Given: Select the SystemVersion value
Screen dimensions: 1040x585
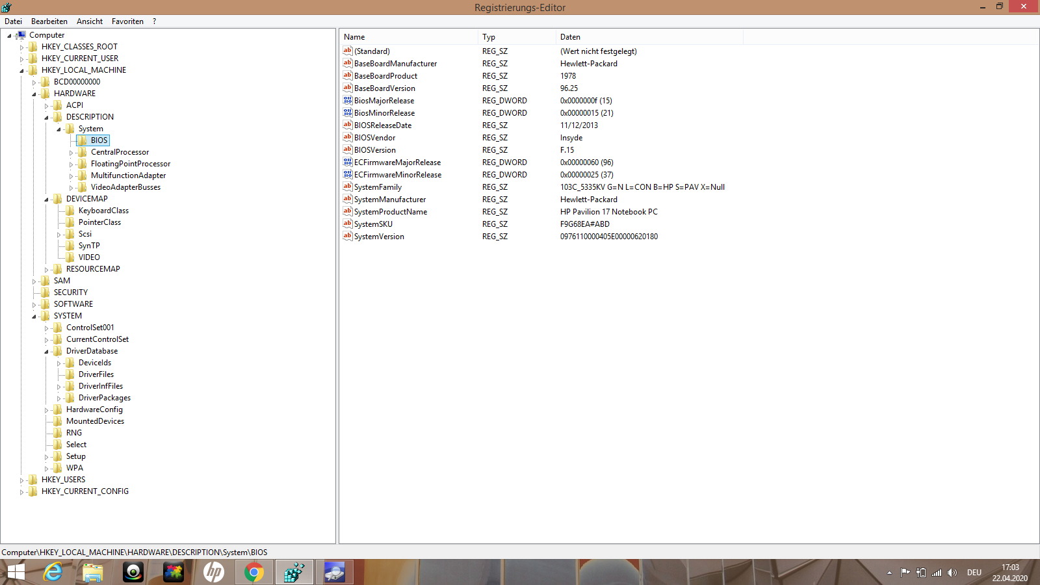Looking at the screenshot, I should [379, 237].
